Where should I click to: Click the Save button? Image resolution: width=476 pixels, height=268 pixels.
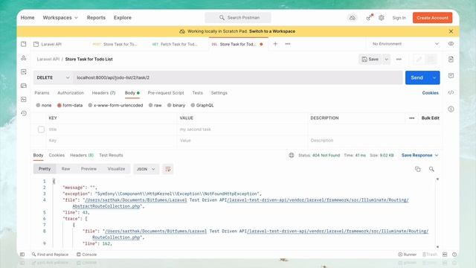(370, 60)
